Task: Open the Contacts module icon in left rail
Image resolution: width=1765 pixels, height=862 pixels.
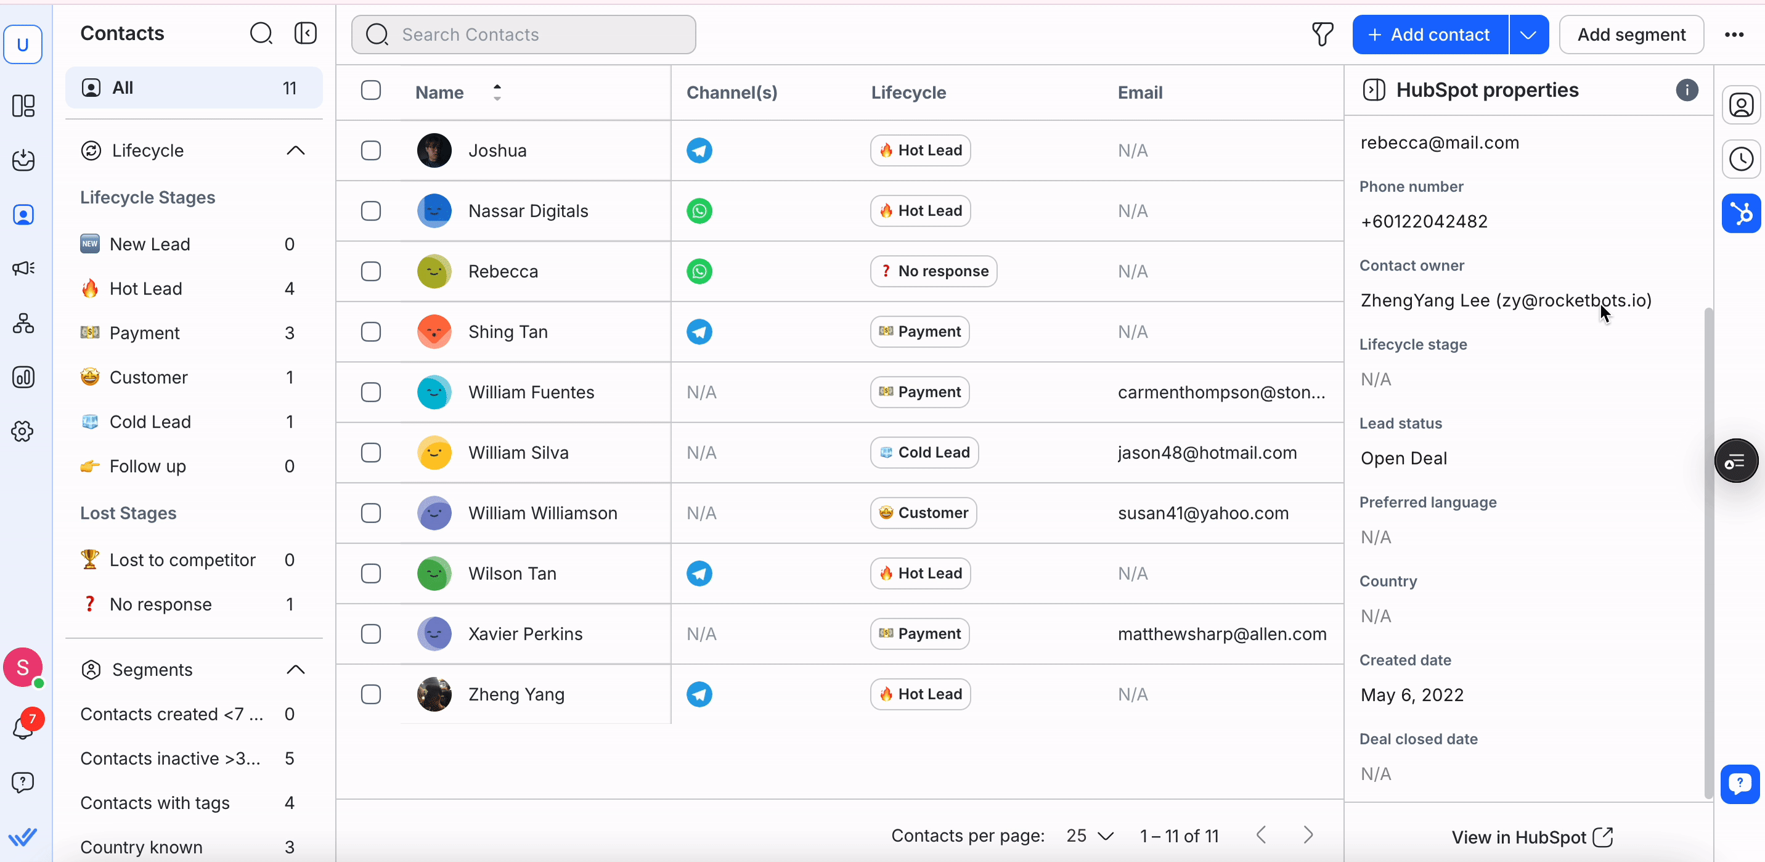Action: tap(23, 214)
